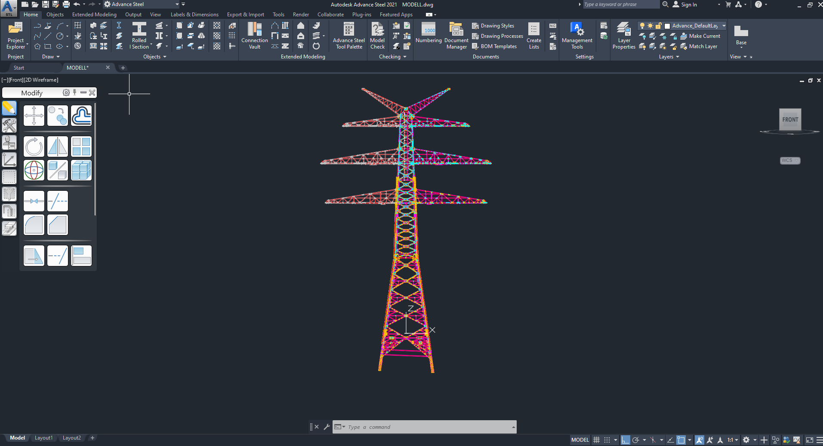This screenshot has width=823, height=446.
Task: Select the 3D Rotate tool in Modify palette
Action: point(34,170)
